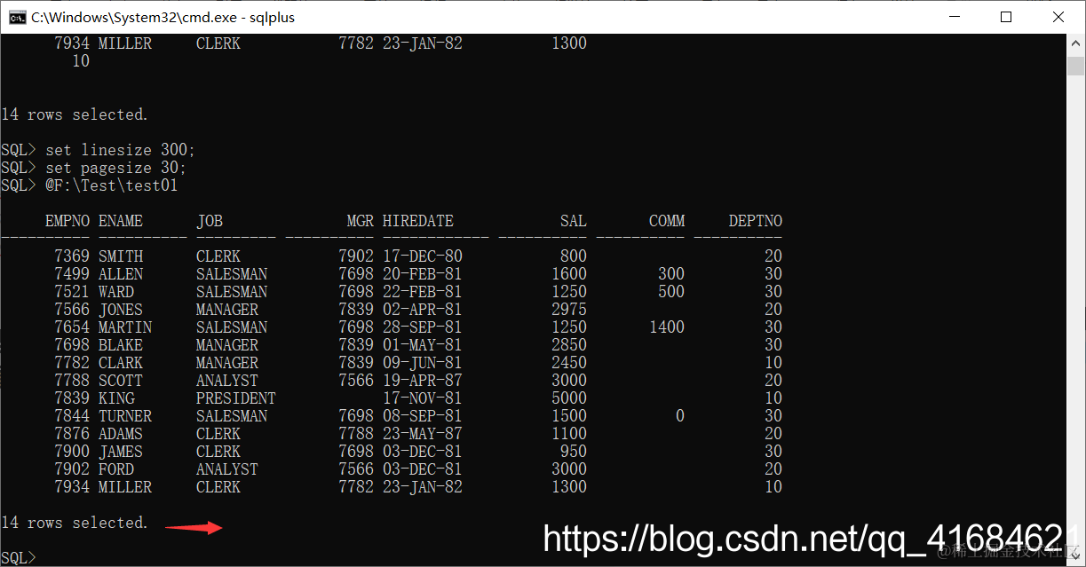Viewport: 1086px width, 567px height.
Task: Click the MGR column header
Action: [361, 221]
